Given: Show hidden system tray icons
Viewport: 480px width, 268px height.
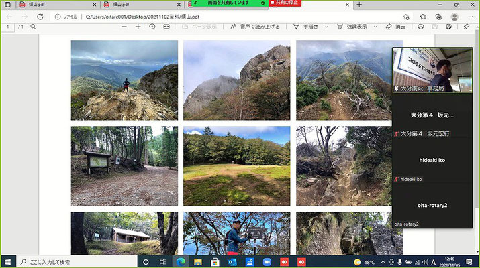Looking at the screenshot, I should (x=383, y=262).
